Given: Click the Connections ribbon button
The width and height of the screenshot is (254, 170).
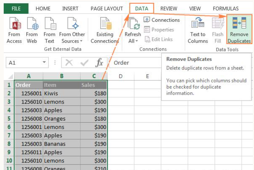Looking at the screenshot, I should pyautogui.click(x=162, y=20).
